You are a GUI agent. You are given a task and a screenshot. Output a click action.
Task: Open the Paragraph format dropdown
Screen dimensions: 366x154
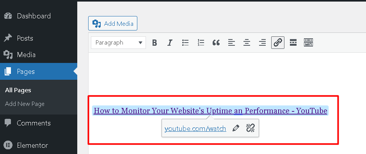pyautogui.click(x=118, y=43)
